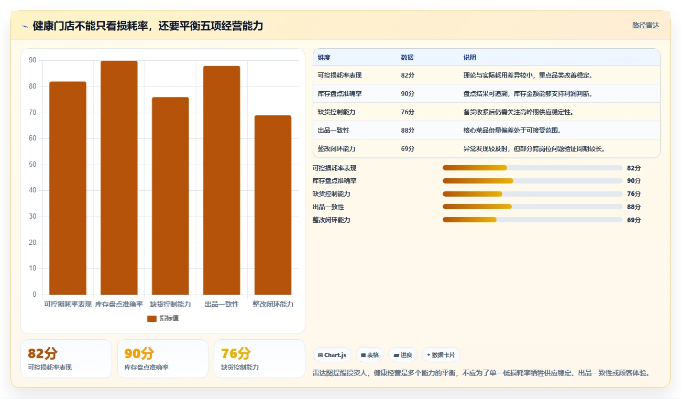Click description 理论与实际耗用差异较小
The width and height of the screenshot is (681, 399).
point(528,76)
